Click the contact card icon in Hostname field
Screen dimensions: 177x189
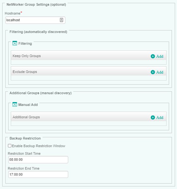pos(62,20)
